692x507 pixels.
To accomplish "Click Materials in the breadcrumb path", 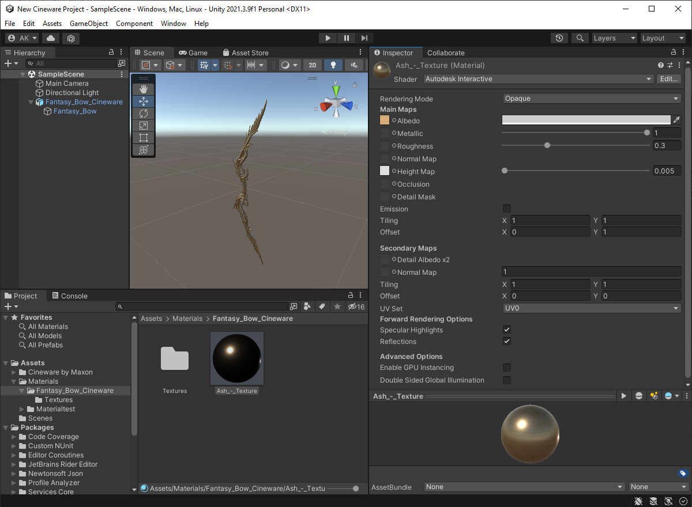I will point(187,318).
